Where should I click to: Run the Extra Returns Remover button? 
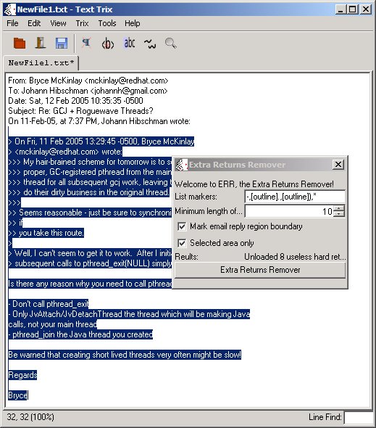[260, 271]
